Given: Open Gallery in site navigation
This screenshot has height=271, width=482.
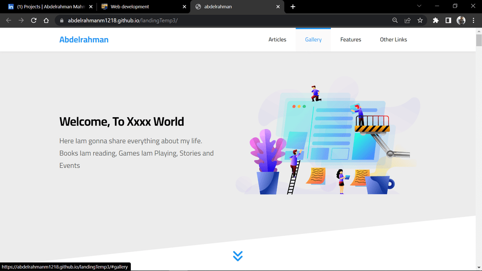Looking at the screenshot, I should pyautogui.click(x=313, y=40).
